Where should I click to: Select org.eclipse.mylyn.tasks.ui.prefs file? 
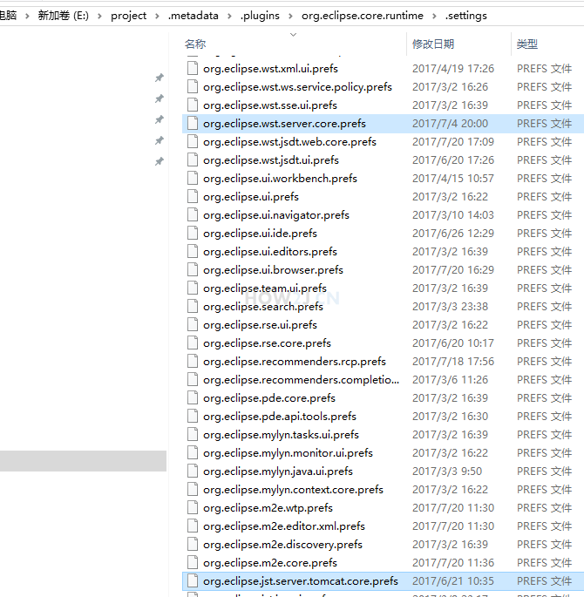[281, 435]
